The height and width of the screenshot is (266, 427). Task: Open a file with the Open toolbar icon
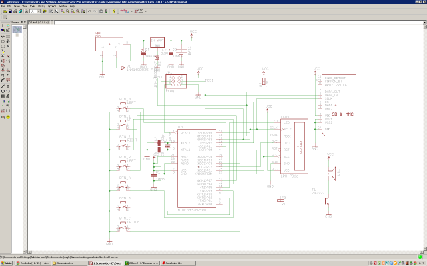coord(5,11)
